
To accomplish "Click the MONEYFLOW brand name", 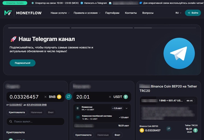I will point(29,13).
